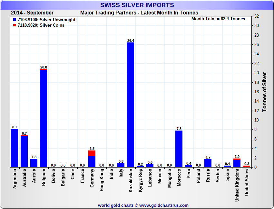Click the red portion of Germany bar
This screenshot has width=274, height=209.
click(92, 153)
